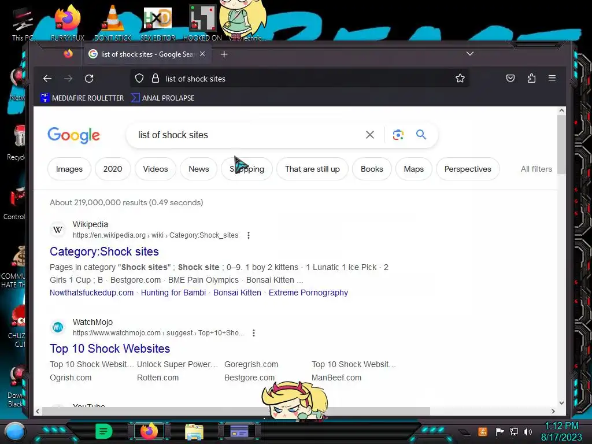This screenshot has height=444, width=592.
Task: Open File Explorer on taskbar
Action: [x=194, y=431]
